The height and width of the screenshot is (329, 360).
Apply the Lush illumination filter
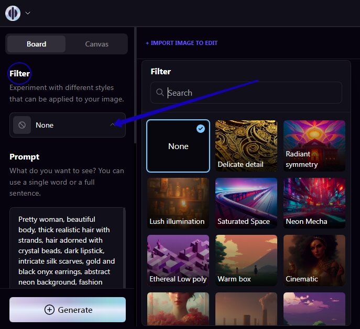point(178,203)
